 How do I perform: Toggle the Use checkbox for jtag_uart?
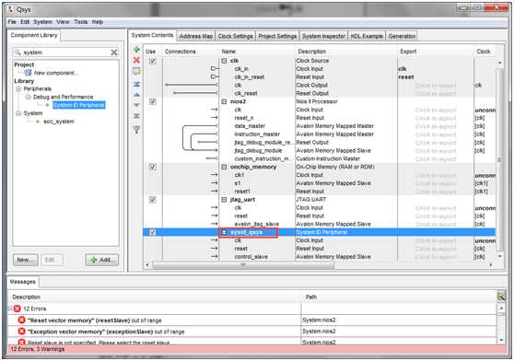(152, 200)
